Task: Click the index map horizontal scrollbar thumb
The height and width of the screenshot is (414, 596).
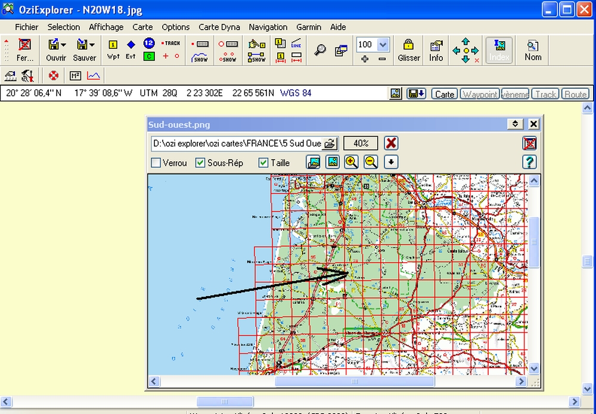Action: [x=354, y=381]
